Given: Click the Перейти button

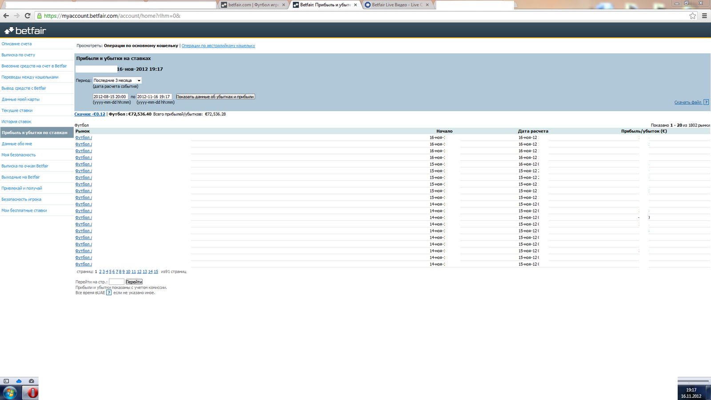Looking at the screenshot, I should pos(134,282).
